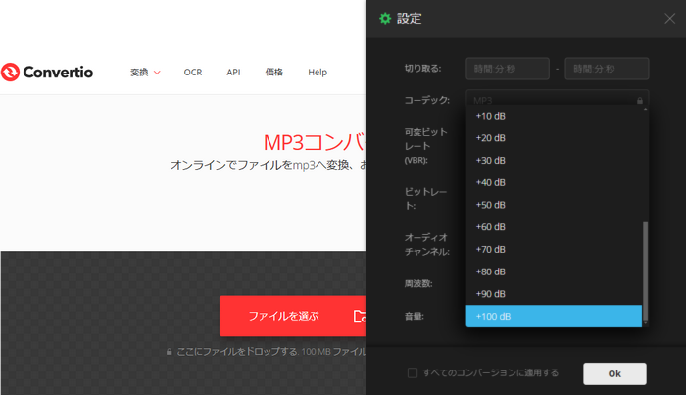The width and height of the screenshot is (686, 395).
Task: Click the folder icon beside ファイルを選ぶ
Action: pos(359,316)
